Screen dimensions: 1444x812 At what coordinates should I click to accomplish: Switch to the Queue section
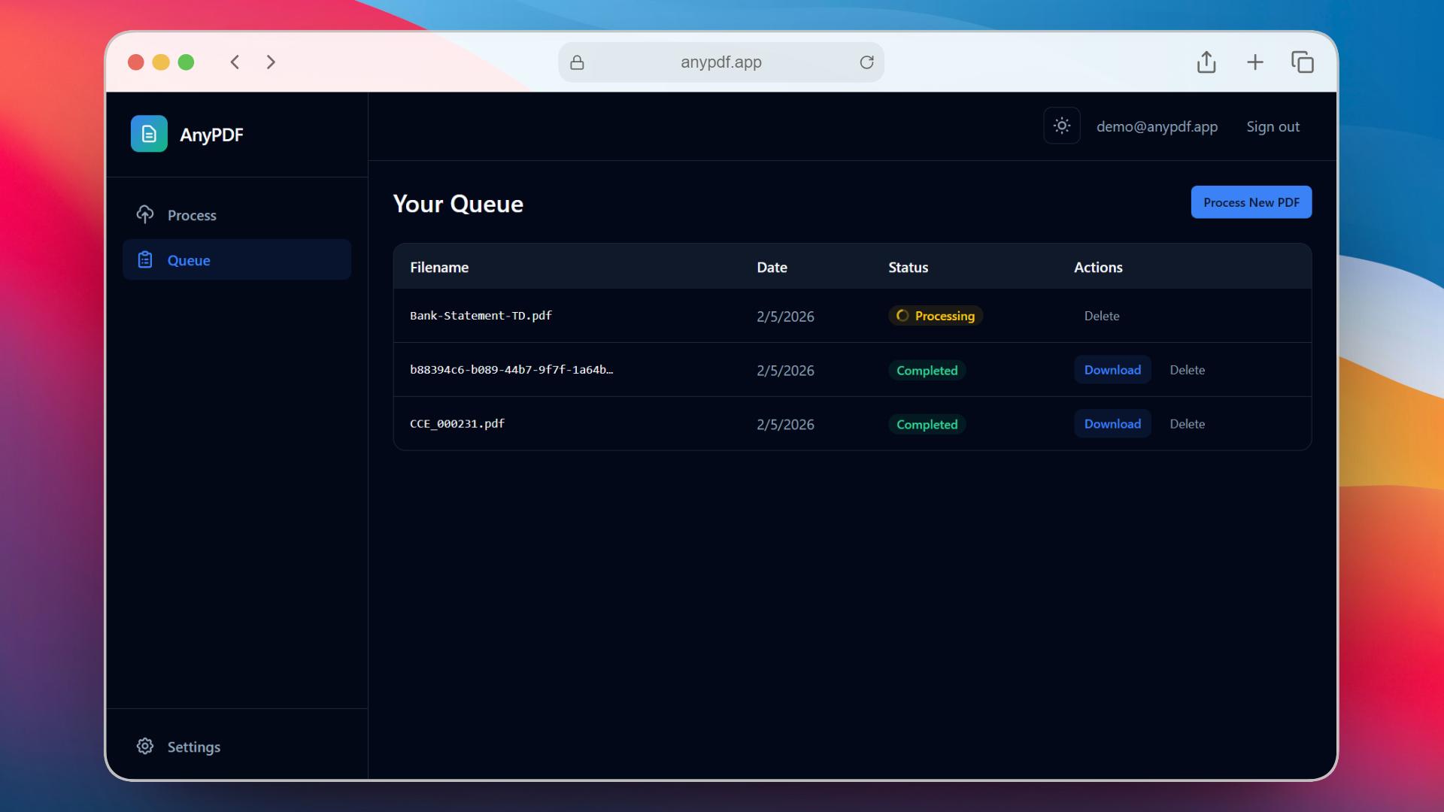tap(189, 259)
